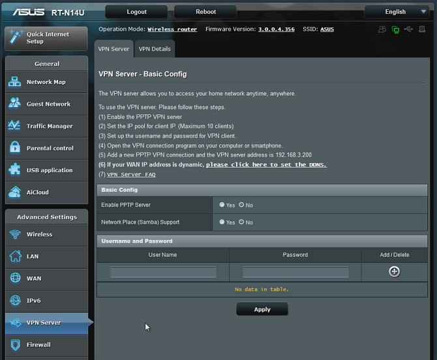This screenshot has width=437, height=360.
Task: Click the Parental control lock icon
Action: click(15, 147)
